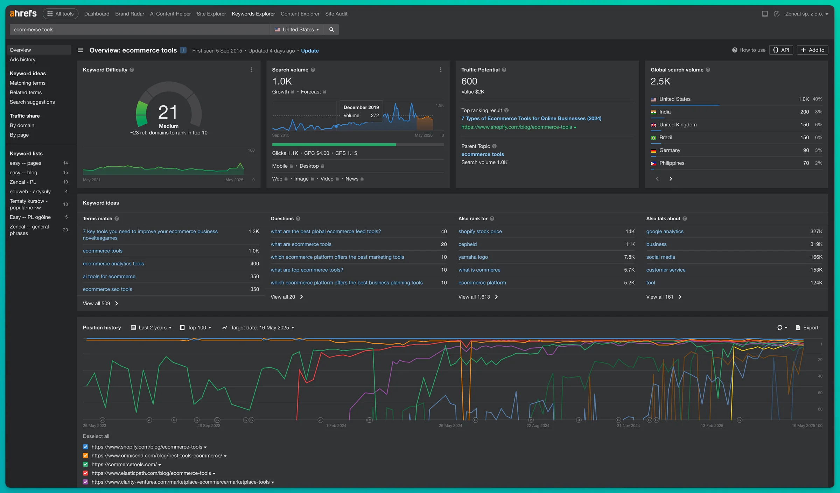Screen dimensions: 840x493
Task: Open the United States country dropdown
Action: (297, 29)
